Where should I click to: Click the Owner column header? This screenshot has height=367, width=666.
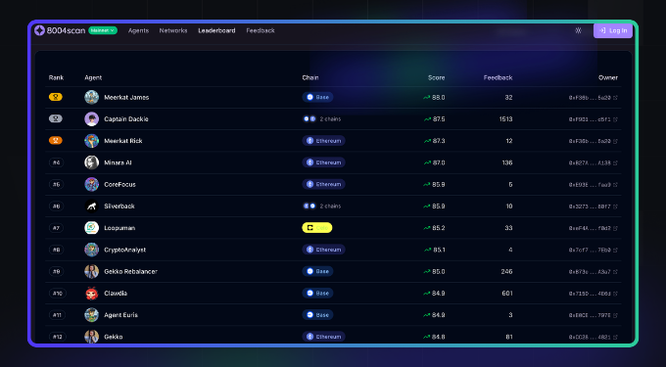608,77
